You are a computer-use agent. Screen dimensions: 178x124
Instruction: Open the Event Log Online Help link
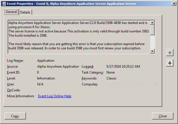click(55, 96)
